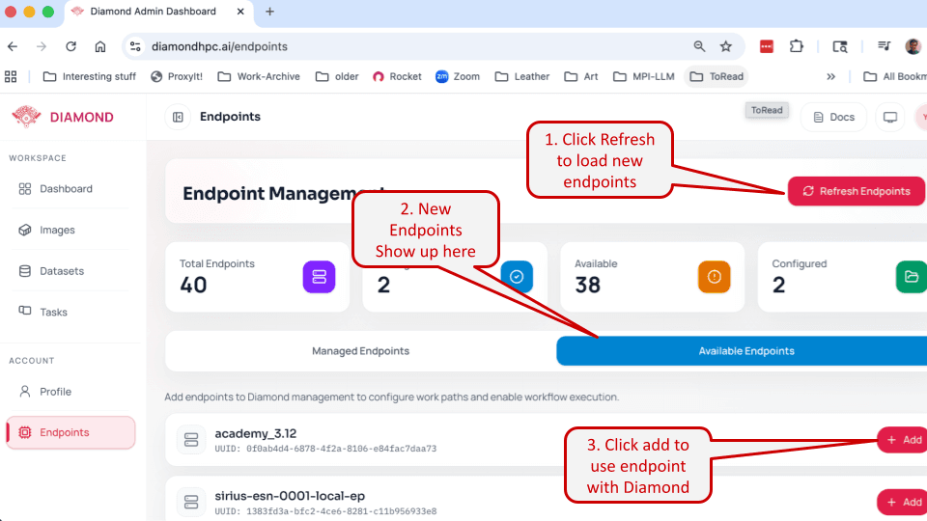Screen dimensions: 927x521
Task: Click the Endpoints chip icon
Action: (x=25, y=432)
